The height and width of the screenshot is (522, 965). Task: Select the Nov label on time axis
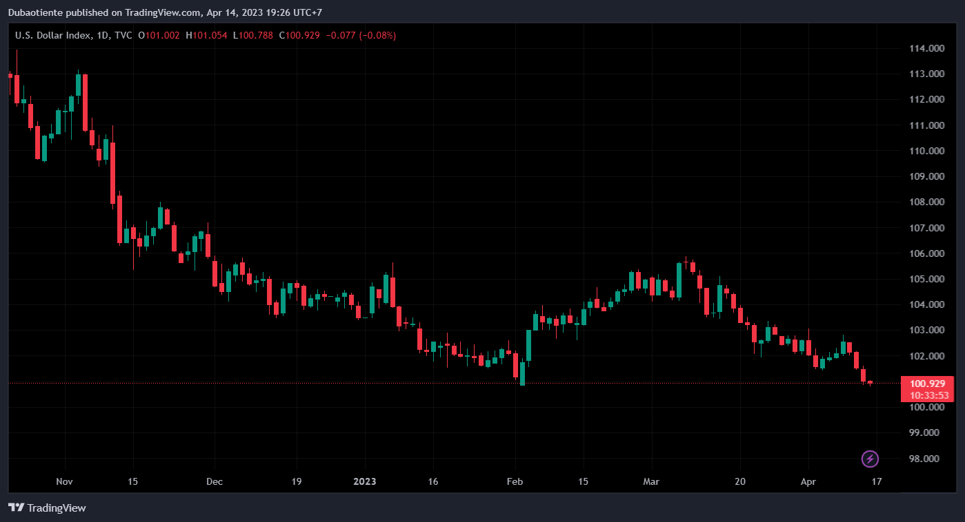pyautogui.click(x=64, y=481)
